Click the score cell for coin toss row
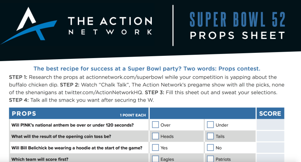 coord(270,136)
